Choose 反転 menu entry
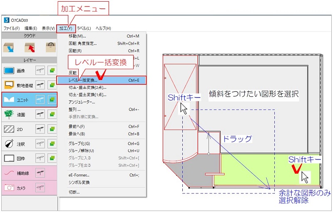Screen dimensions: 333x213 (x=72, y=73)
